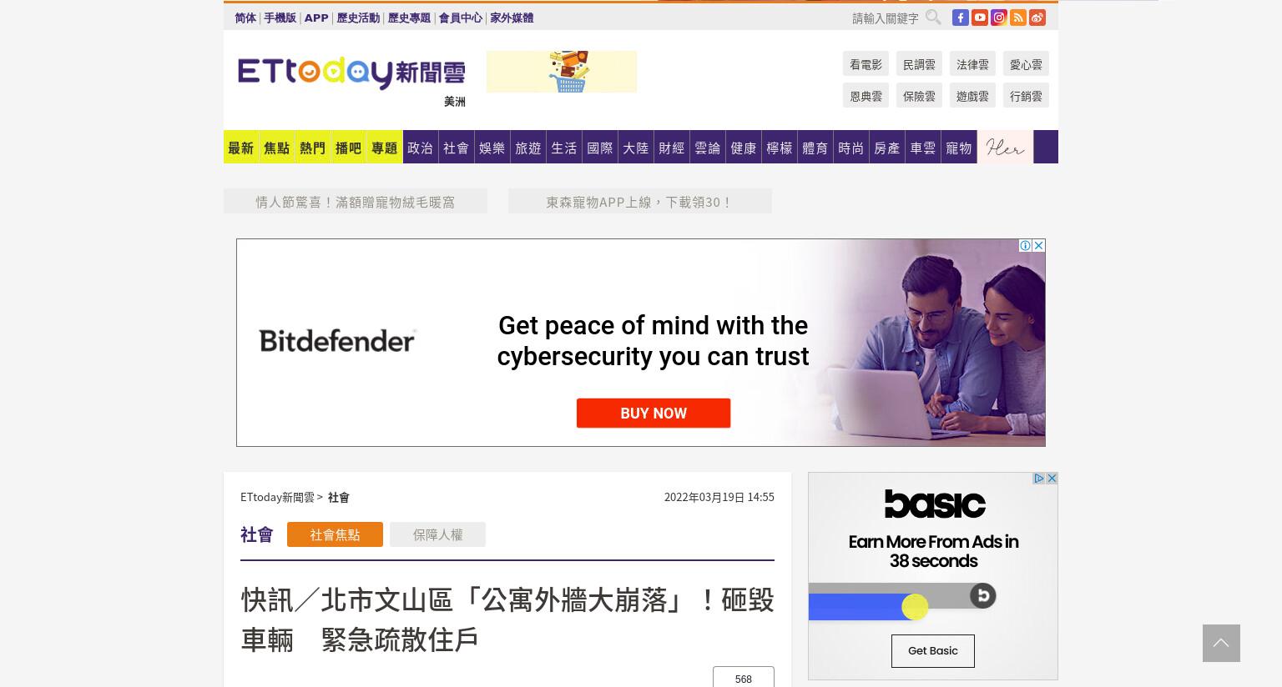Open the Instagram icon in header

coord(999,18)
